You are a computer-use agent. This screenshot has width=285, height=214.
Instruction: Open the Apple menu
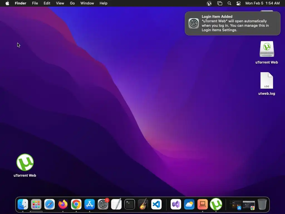click(7, 3)
